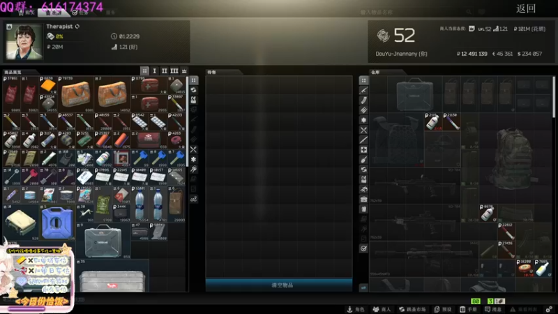This screenshot has width=558, height=314.
Task: Click the stash scrollbar
Action: coord(554,97)
